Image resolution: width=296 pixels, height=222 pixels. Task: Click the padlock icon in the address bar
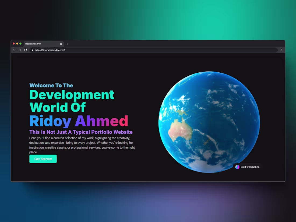[32, 50]
